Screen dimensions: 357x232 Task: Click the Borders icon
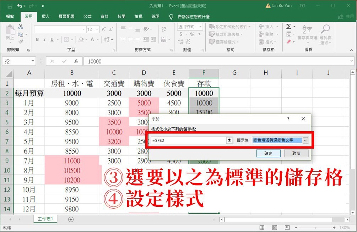(x=66, y=39)
